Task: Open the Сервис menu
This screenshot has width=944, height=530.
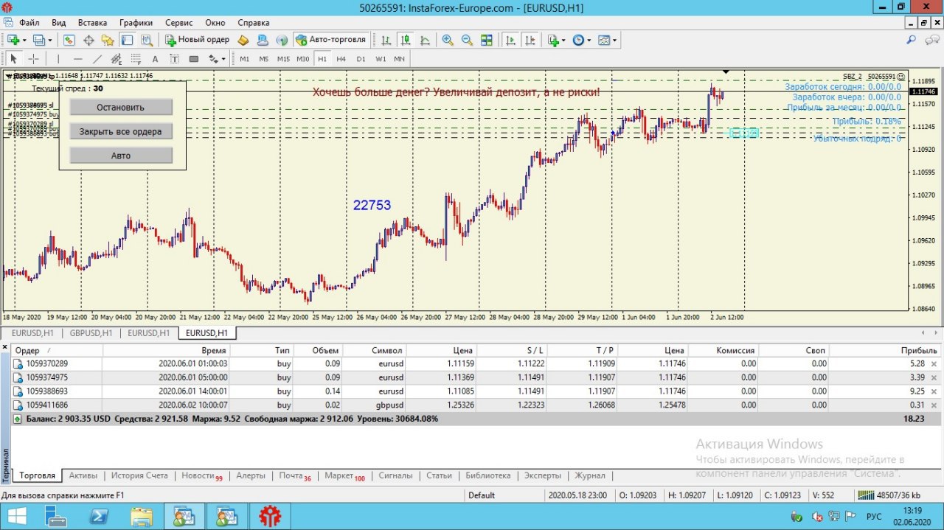Action: coord(178,23)
